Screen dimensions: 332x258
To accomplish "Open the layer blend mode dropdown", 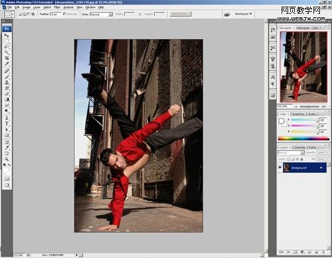I will (291, 153).
